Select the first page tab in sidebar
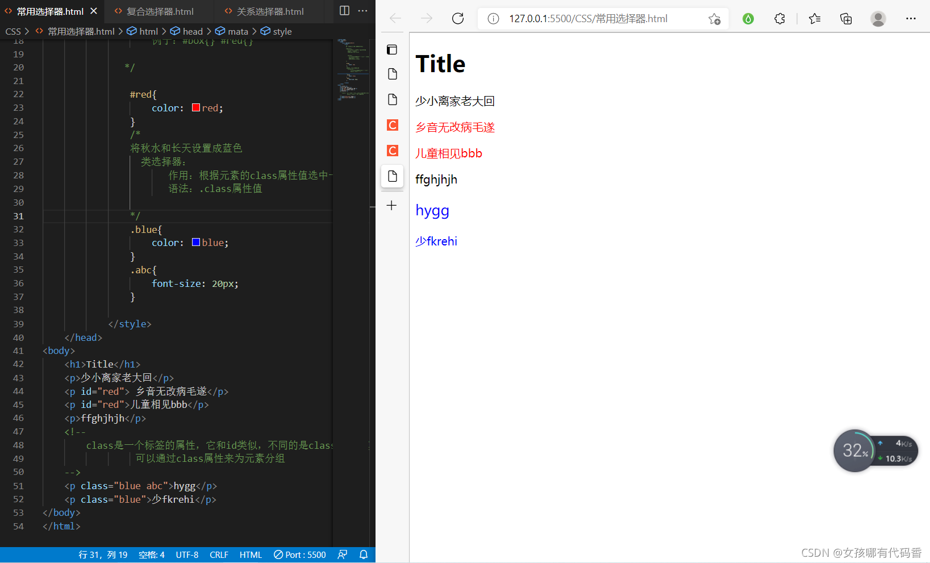Viewport: 930px width, 563px height. point(392,74)
